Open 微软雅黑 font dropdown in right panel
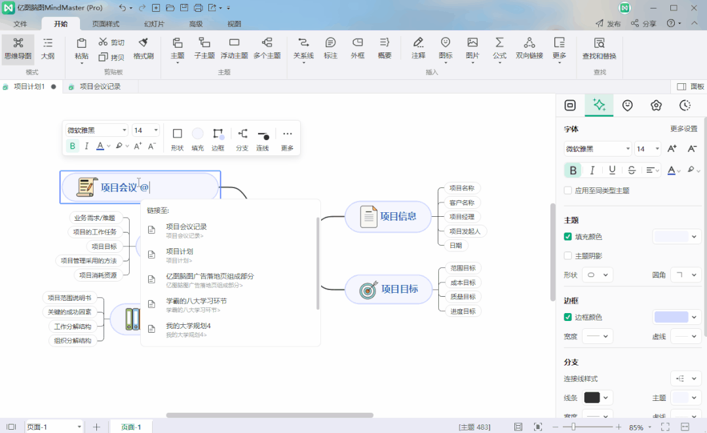Screen dimensions: 707x433 (x=598, y=149)
